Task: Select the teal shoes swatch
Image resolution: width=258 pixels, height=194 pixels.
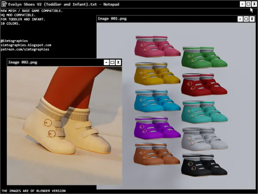Action: click(x=205, y=112)
